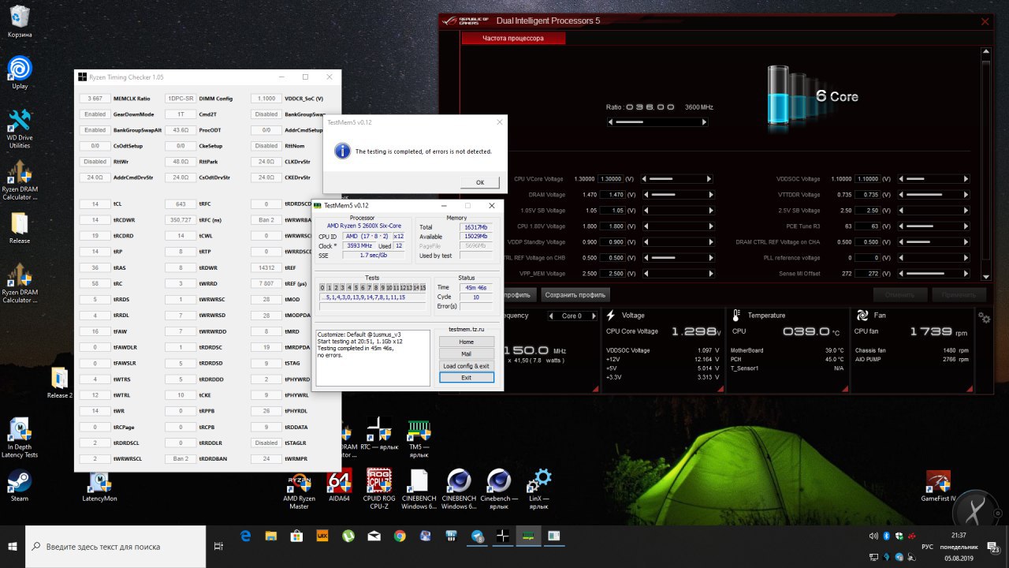Click the DRAM Voltage input field
1009x568 pixels.
pos(612,195)
